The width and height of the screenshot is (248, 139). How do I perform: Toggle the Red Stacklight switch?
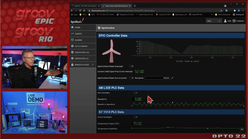pyautogui.click(x=135, y=93)
